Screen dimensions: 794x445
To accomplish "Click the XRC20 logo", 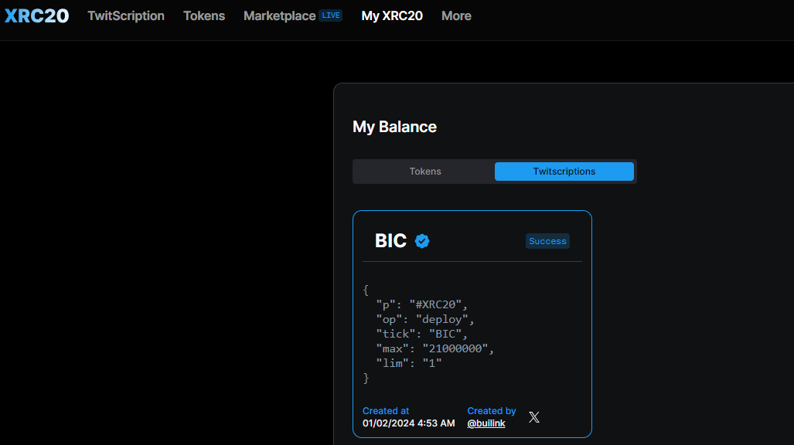I will pos(36,15).
